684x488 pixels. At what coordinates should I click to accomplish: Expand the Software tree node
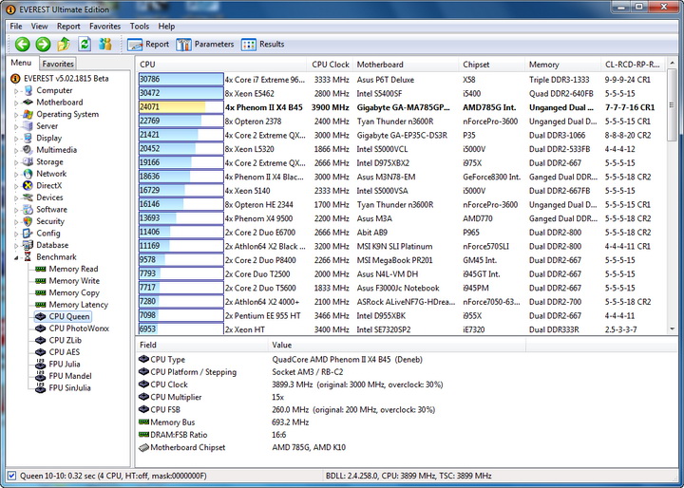pyautogui.click(x=16, y=210)
